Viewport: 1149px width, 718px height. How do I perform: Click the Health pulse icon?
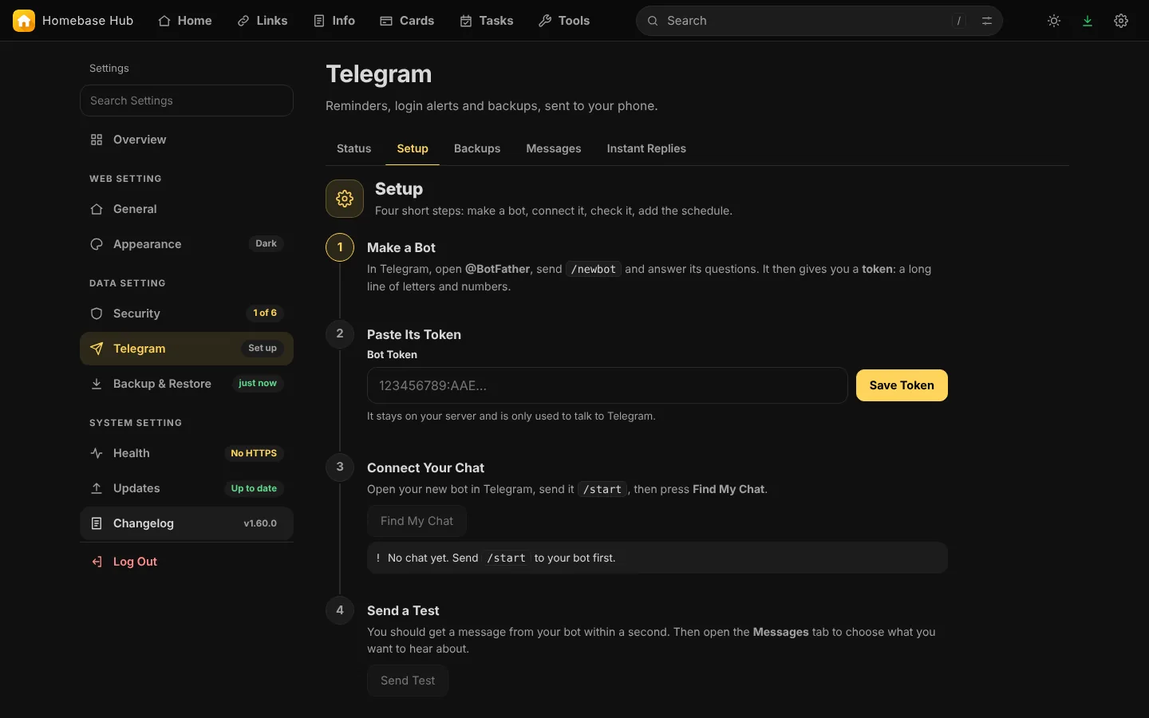97,453
